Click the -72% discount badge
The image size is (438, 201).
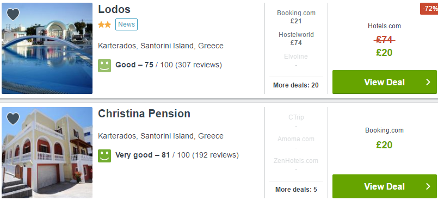point(429,9)
